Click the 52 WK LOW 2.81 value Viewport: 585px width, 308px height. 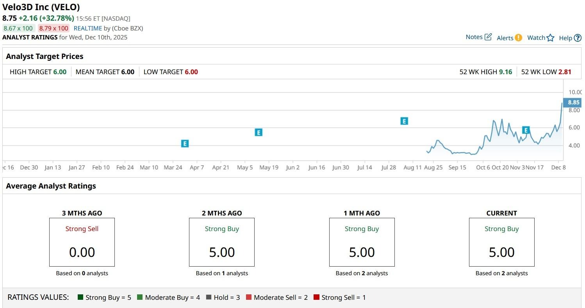565,72
